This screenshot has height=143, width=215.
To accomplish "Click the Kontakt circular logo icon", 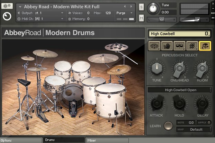I will point(7,16).
